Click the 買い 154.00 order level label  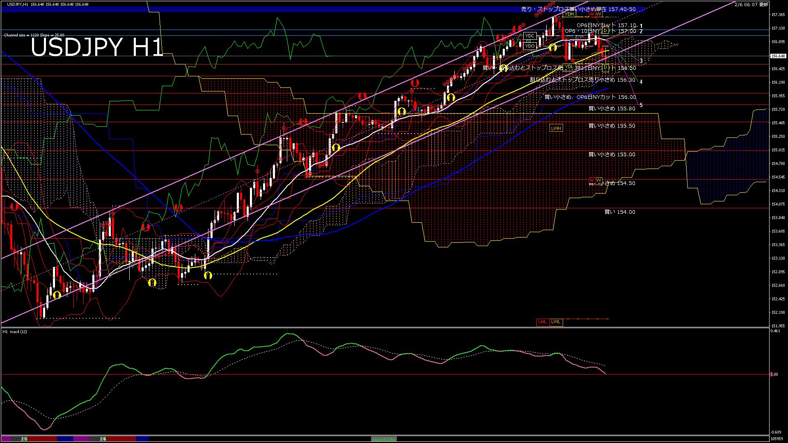click(x=620, y=212)
